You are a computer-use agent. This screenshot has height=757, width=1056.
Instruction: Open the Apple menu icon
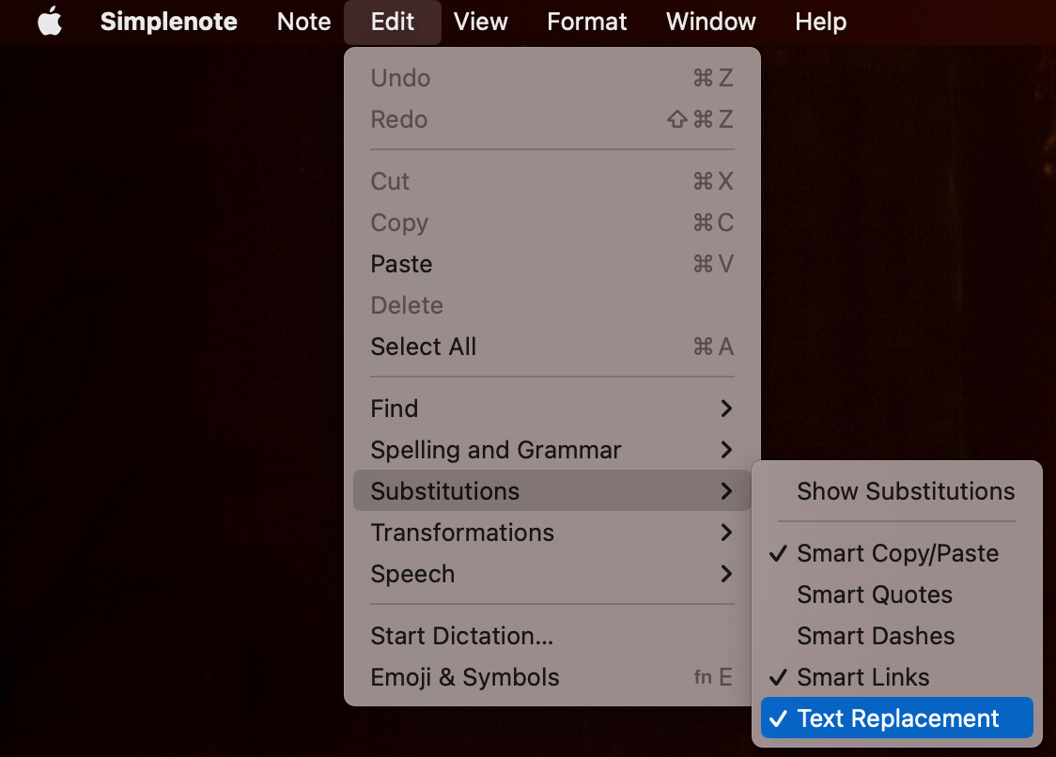point(50,22)
